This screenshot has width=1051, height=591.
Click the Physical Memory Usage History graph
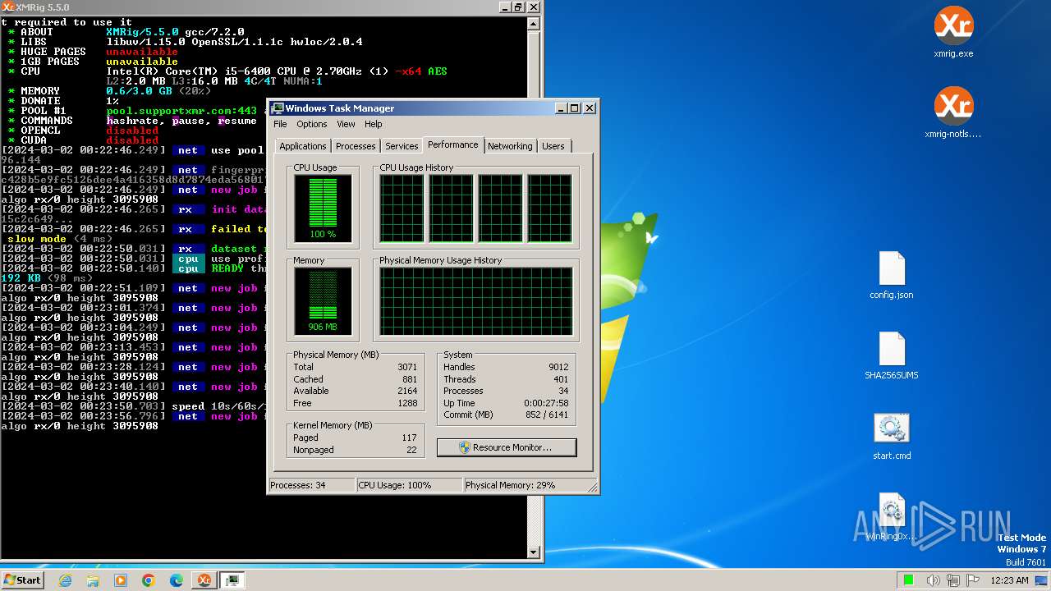(475, 301)
